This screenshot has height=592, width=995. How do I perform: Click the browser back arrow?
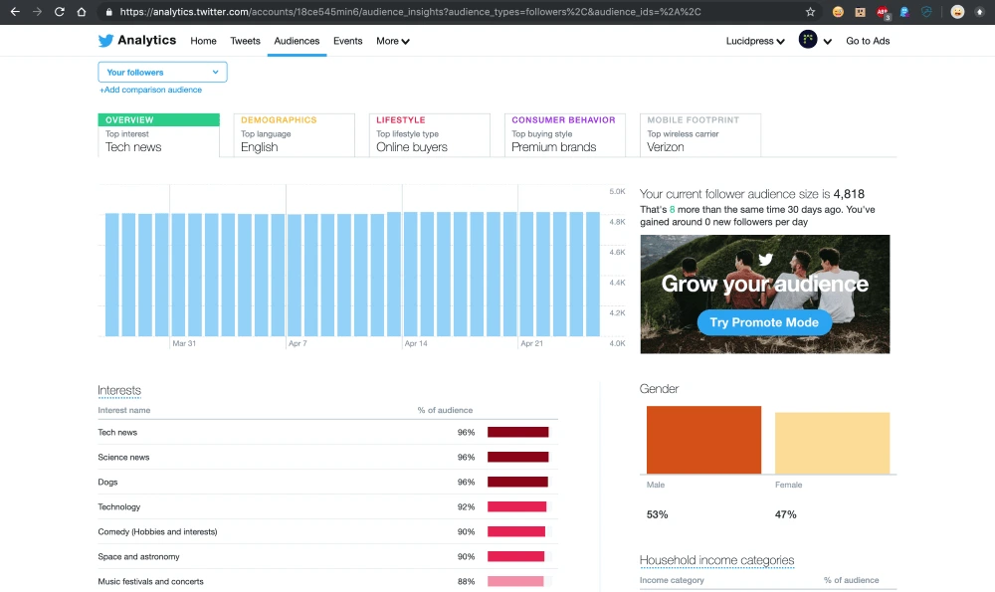point(14,12)
